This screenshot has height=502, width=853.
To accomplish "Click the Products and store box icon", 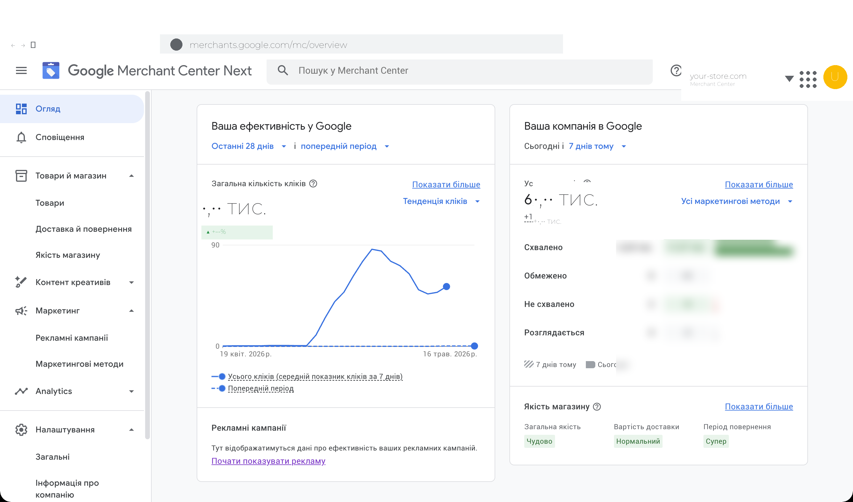I will [21, 176].
